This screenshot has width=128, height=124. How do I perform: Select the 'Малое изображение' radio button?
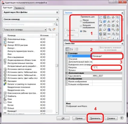(x=81, y=21)
